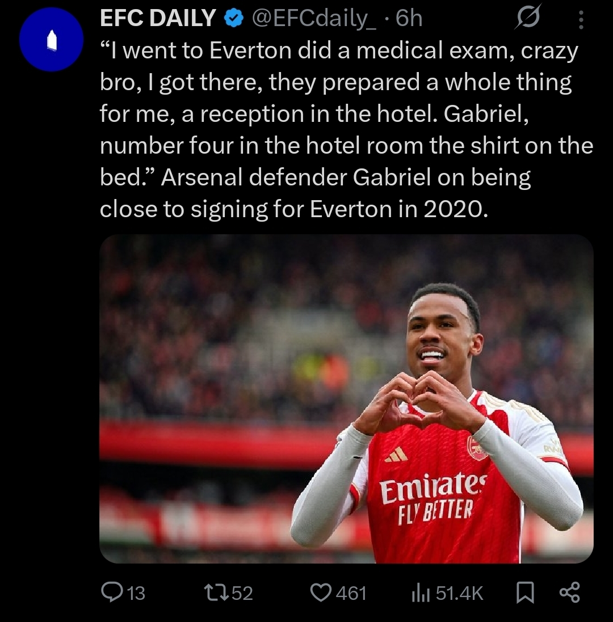Open the EFC DAILY profile avatar
The width and height of the screenshot is (613, 622).
[52, 40]
